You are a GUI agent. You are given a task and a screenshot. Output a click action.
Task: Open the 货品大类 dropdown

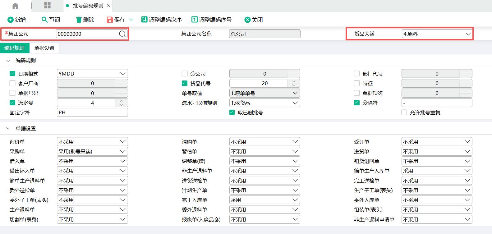(468, 34)
